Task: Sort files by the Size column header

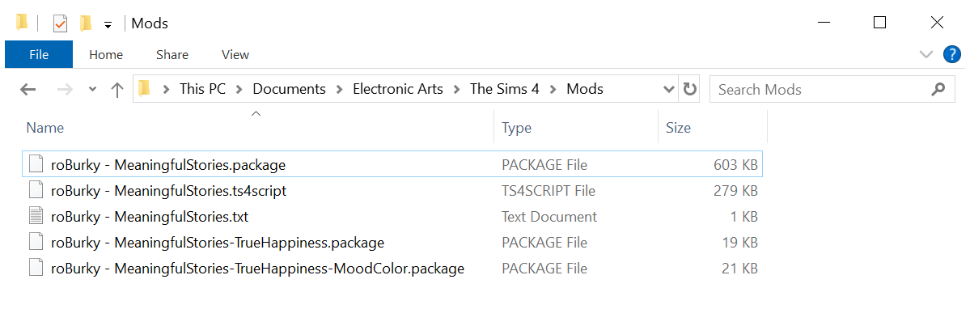Action: tap(678, 128)
